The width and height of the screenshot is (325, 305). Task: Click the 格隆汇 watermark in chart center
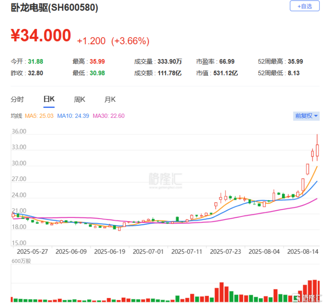coord(165,180)
